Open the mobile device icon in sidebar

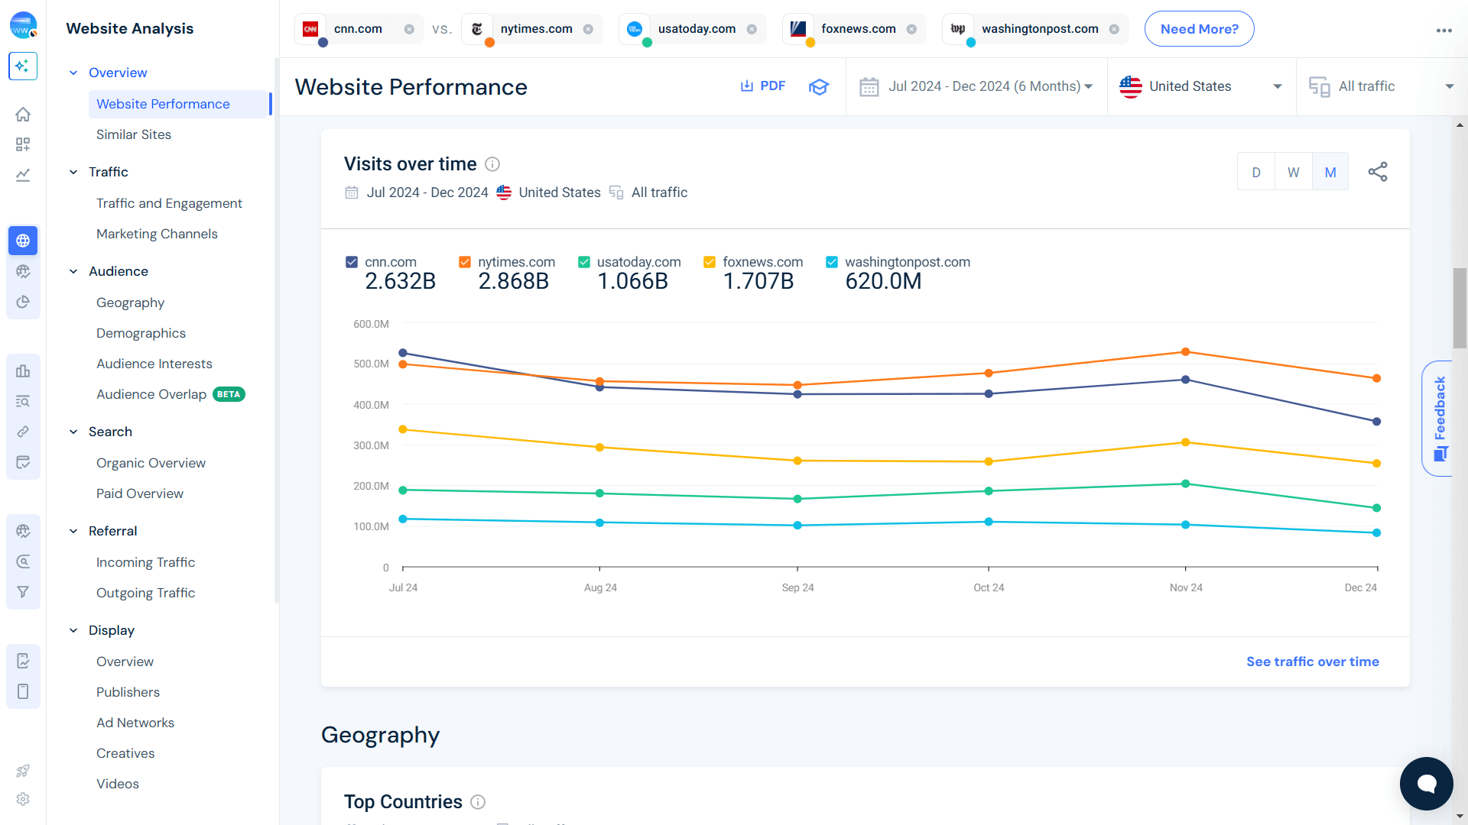23,691
